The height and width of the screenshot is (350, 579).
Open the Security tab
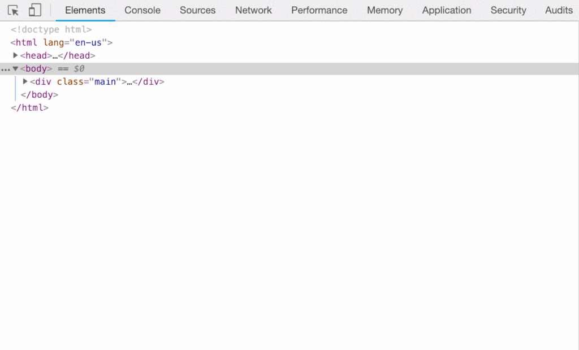tap(508, 10)
